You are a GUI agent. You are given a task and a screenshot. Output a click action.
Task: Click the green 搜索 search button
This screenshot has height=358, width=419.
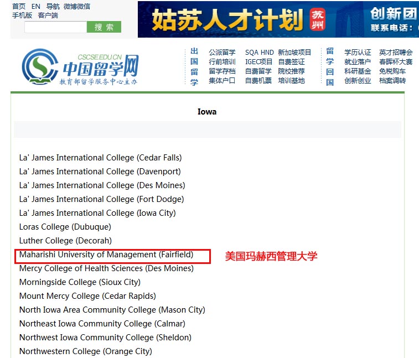coord(104,27)
